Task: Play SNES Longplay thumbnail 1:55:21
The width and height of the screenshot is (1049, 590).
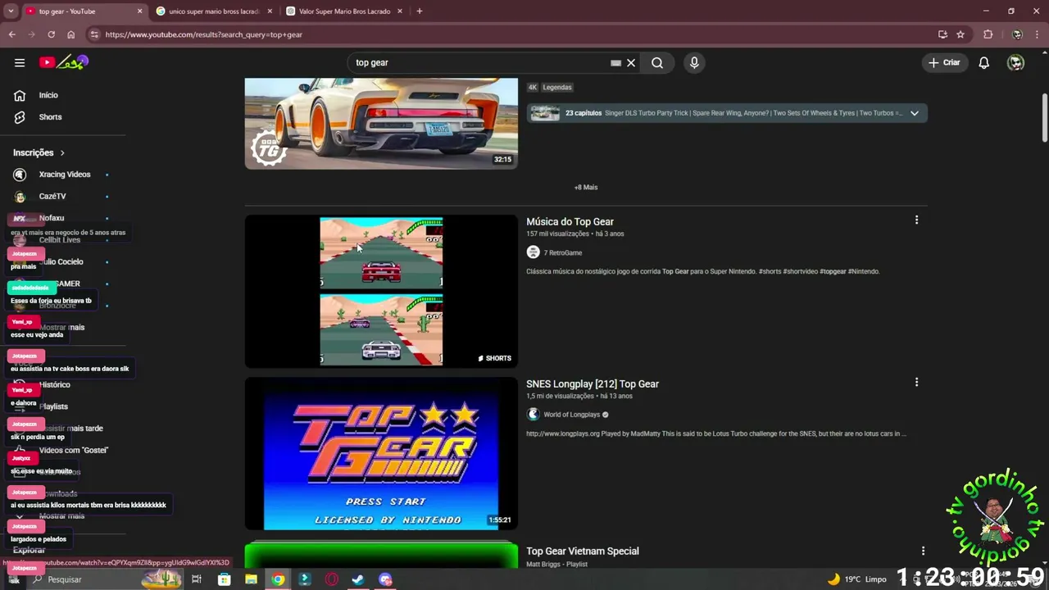Action: pyautogui.click(x=381, y=453)
